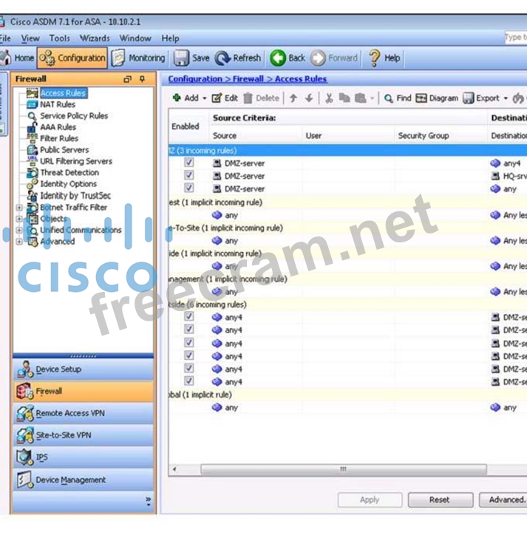Toggle Enabled checkbox for DMZ-server to HQ-srv rule

(189, 176)
